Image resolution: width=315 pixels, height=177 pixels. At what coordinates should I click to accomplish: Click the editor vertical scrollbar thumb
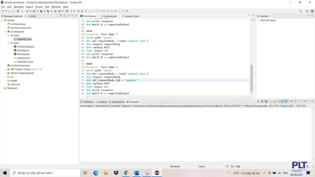tap(252, 78)
